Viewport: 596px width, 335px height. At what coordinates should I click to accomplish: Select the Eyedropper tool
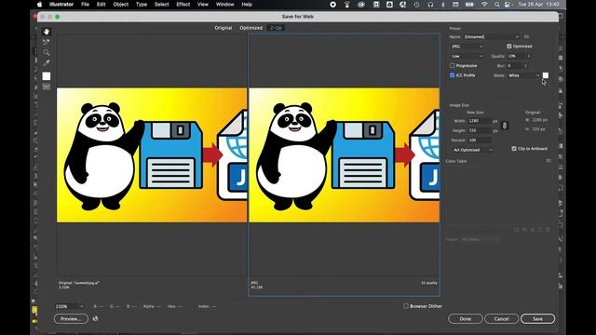[x=47, y=62]
